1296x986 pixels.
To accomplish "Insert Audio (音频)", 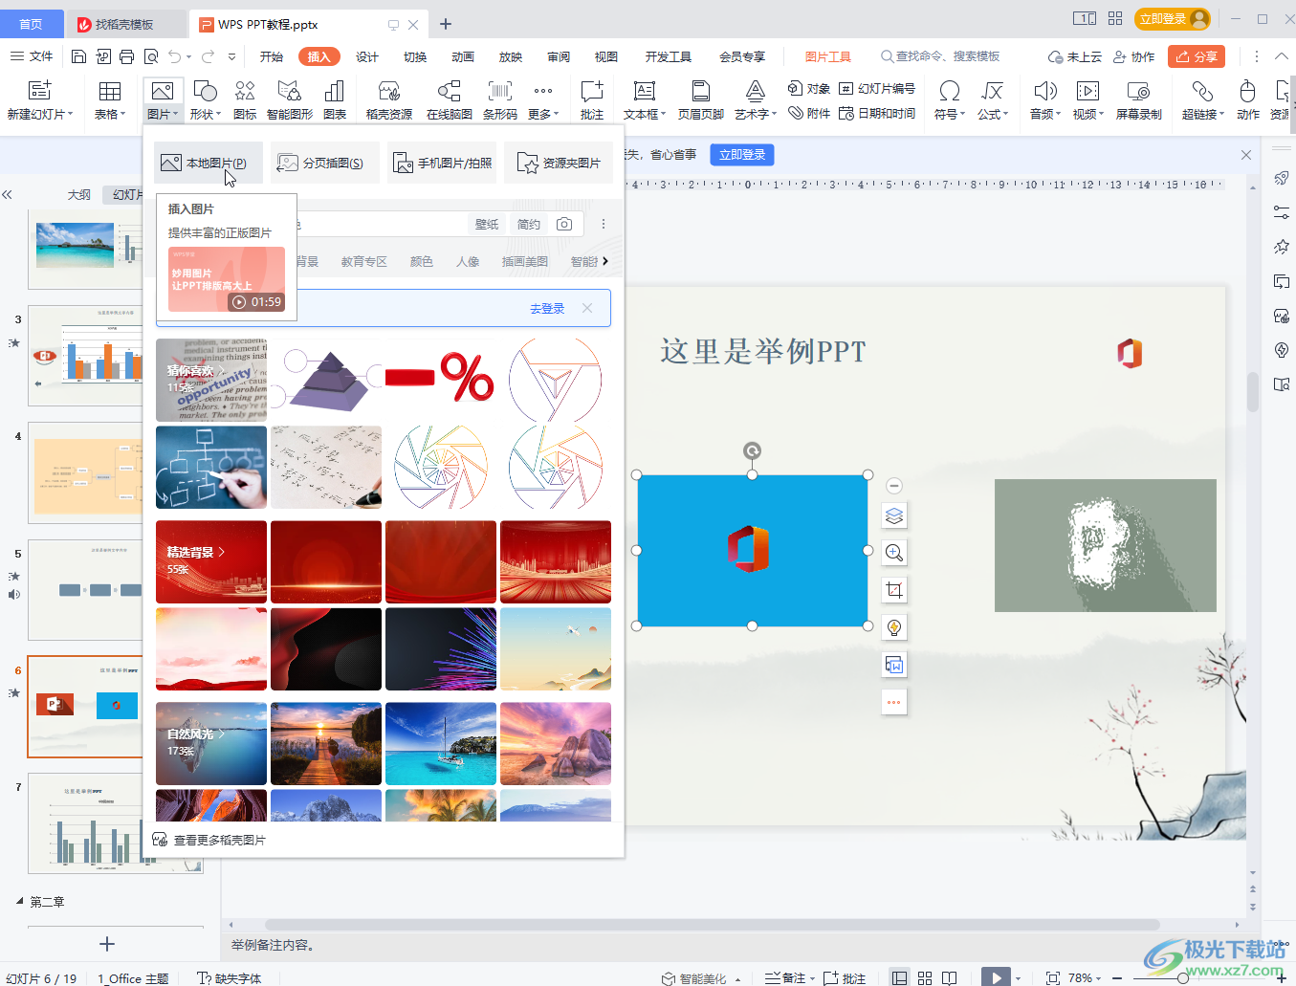I will [x=1045, y=100].
